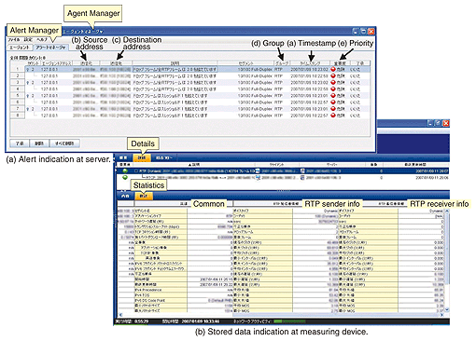Expand the tree node in alert row 3
This screenshot has width=476, height=341.
click(28, 83)
